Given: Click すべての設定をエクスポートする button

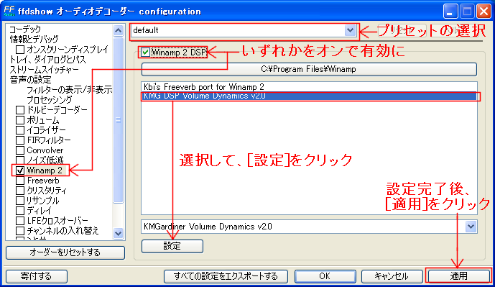Looking at the screenshot, I should [226, 276].
